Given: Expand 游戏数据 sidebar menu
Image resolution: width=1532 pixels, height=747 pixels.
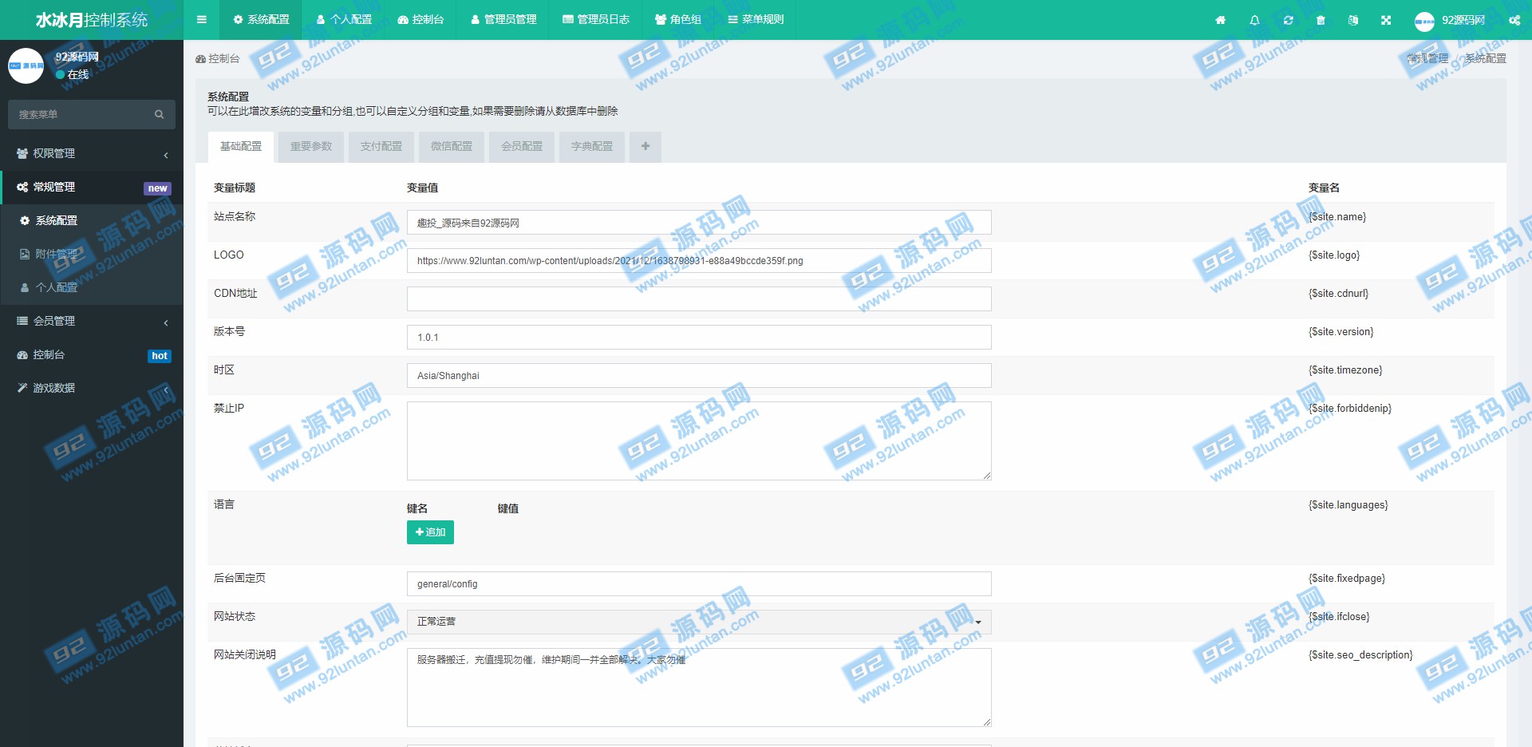Looking at the screenshot, I should coord(92,388).
